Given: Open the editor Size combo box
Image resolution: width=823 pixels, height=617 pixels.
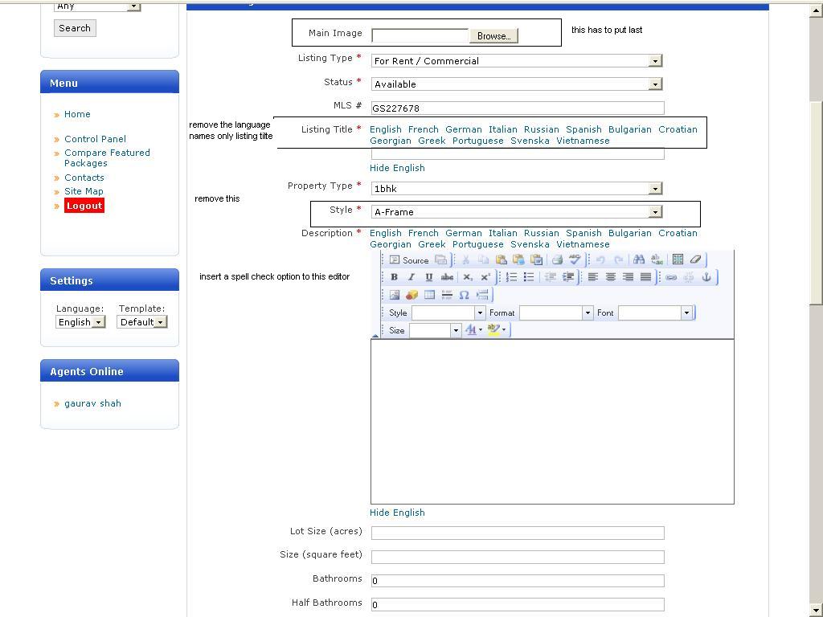Looking at the screenshot, I should click(x=435, y=330).
